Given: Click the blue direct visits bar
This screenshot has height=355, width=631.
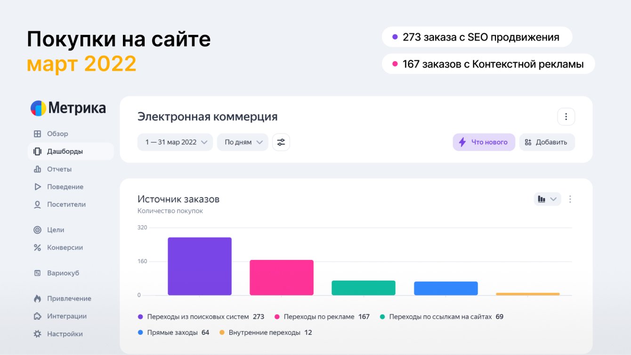Looking at the screenshot, I should 446,289.
